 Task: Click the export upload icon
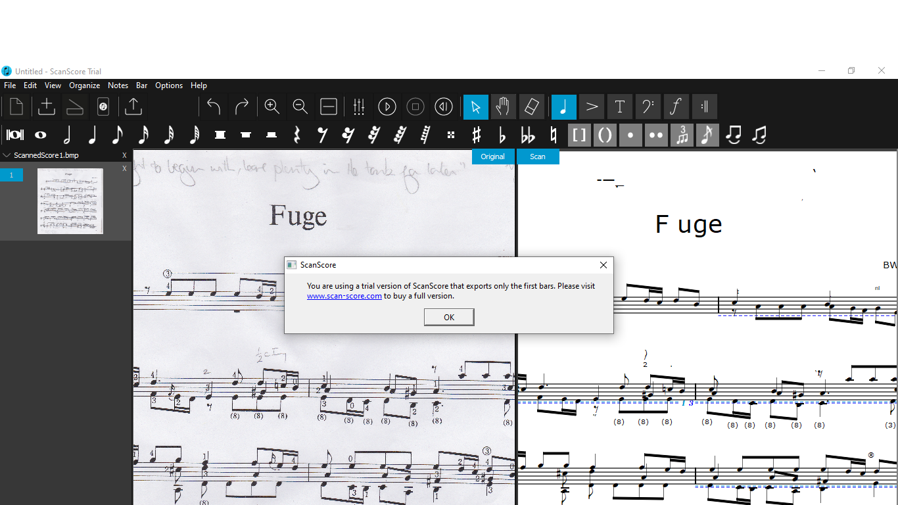133,107
